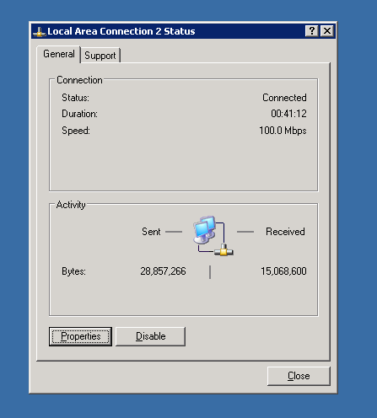The width and height of the screenshot is (377, 418).
Task: Click the Bytes label in Activity group
Action: (x=73, y=271)
